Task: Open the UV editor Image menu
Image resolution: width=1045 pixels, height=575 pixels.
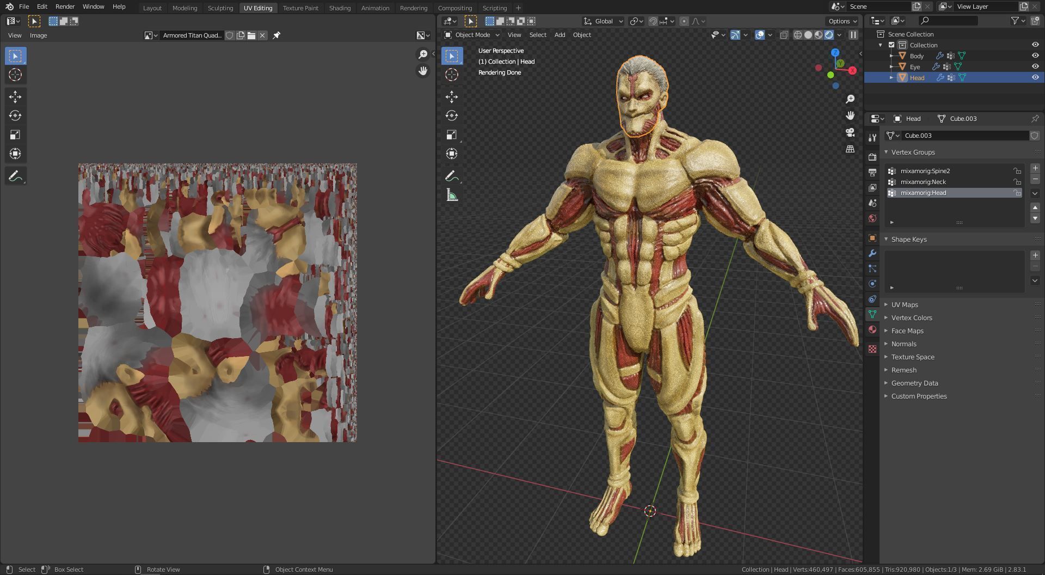Action: 38,35
